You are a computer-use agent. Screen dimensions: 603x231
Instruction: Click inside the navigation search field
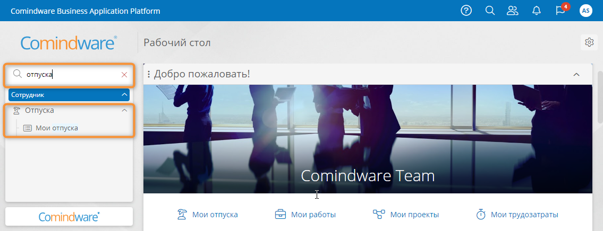(x=69, y=75)
